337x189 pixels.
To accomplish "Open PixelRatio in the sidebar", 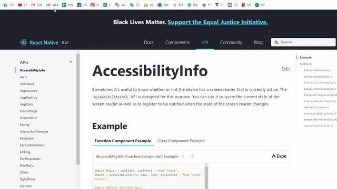I will [27, 165].
